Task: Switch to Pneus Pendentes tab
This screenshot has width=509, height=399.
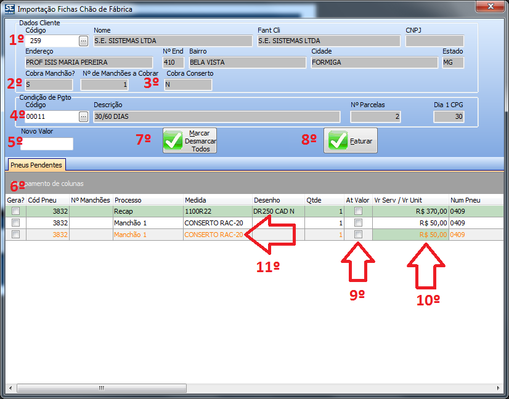Action: click(36, 165)
